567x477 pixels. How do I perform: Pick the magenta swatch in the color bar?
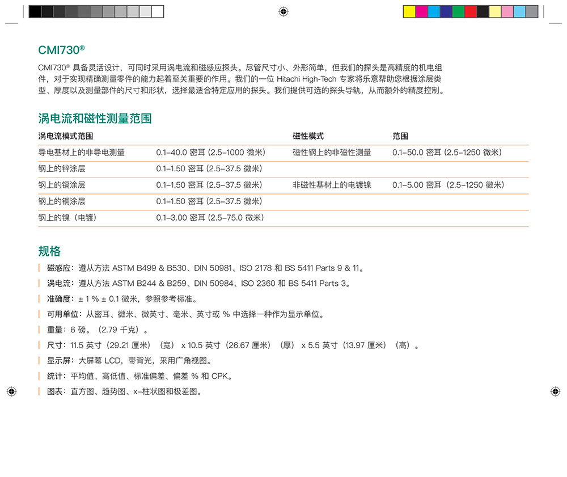point(422,11)
